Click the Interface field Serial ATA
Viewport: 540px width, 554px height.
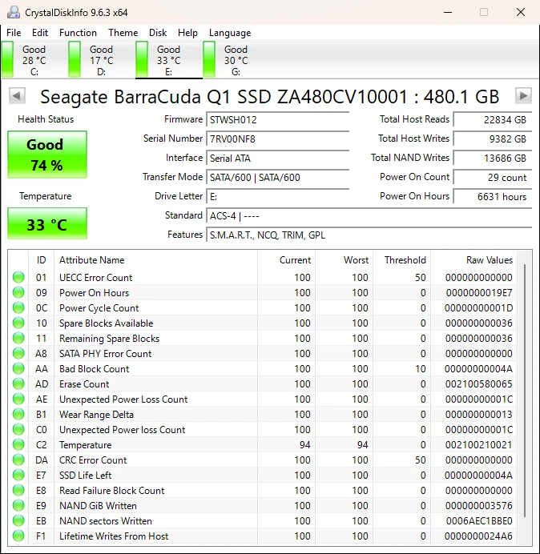click(x=277, y=158)
